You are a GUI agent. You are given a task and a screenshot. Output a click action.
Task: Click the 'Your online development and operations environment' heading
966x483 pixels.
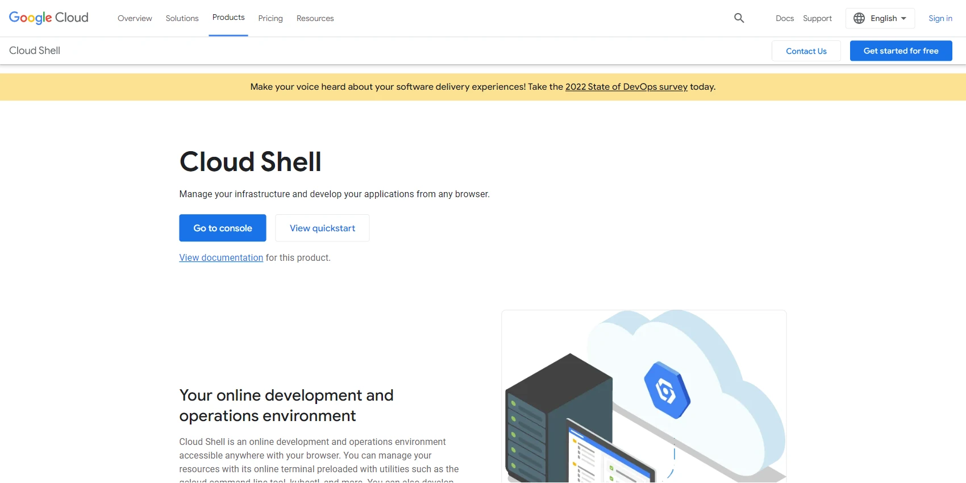click(x=286, y=406)
